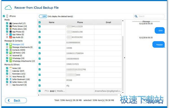Click scroll up arrow of table scrollbar
This screenshot has width=169, height=108.
click(x=123, y=21)
